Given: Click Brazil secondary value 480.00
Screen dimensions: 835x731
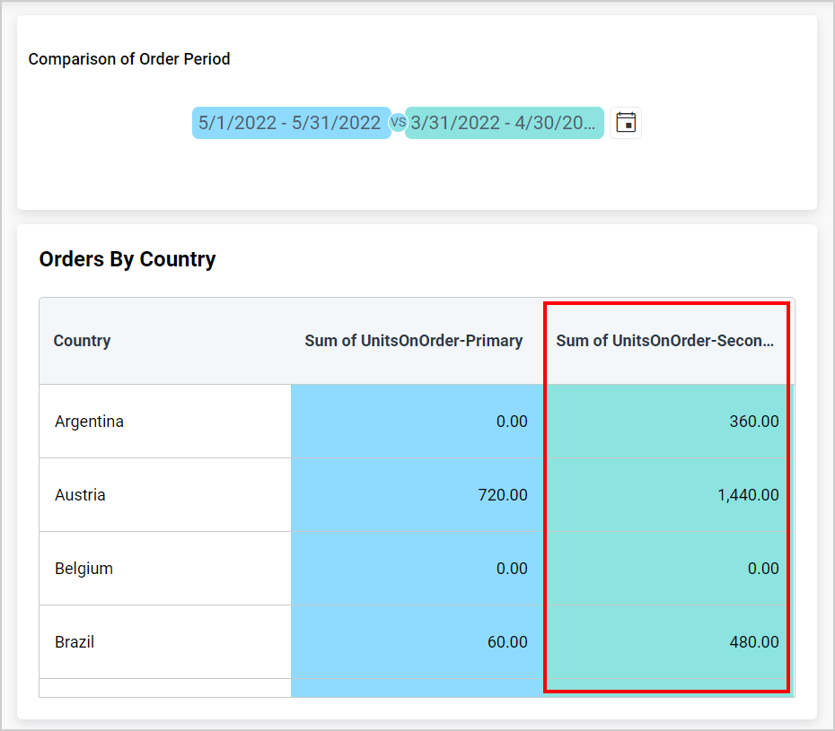Looking at the screenshot, I should pos(753,642).
